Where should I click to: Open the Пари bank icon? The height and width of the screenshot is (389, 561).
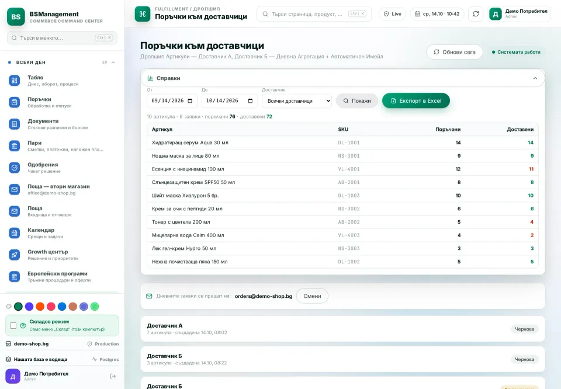14,146
